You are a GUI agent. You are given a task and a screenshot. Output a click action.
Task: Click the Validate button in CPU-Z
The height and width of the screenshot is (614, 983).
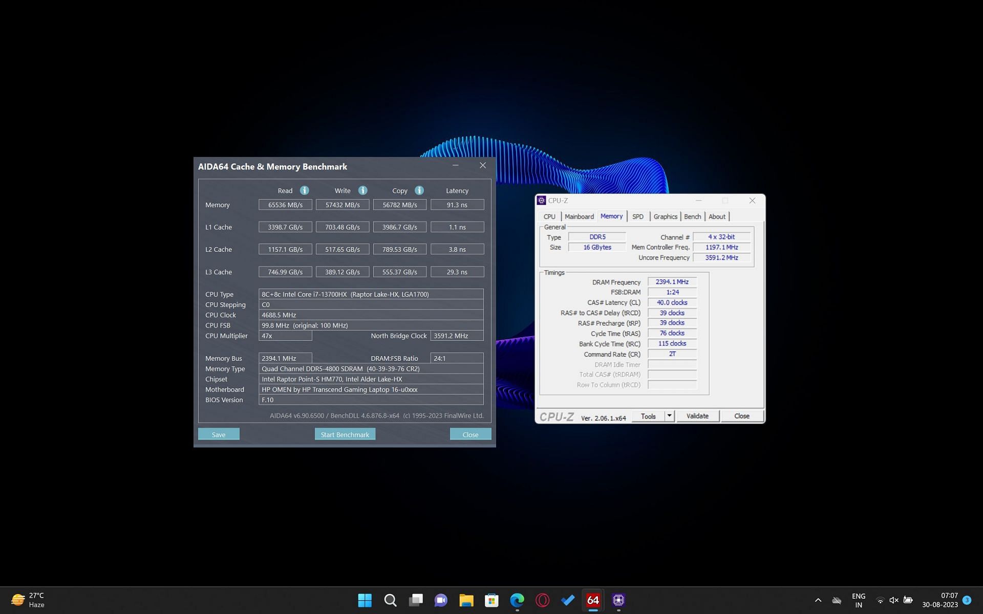click(x=697, y=416)
